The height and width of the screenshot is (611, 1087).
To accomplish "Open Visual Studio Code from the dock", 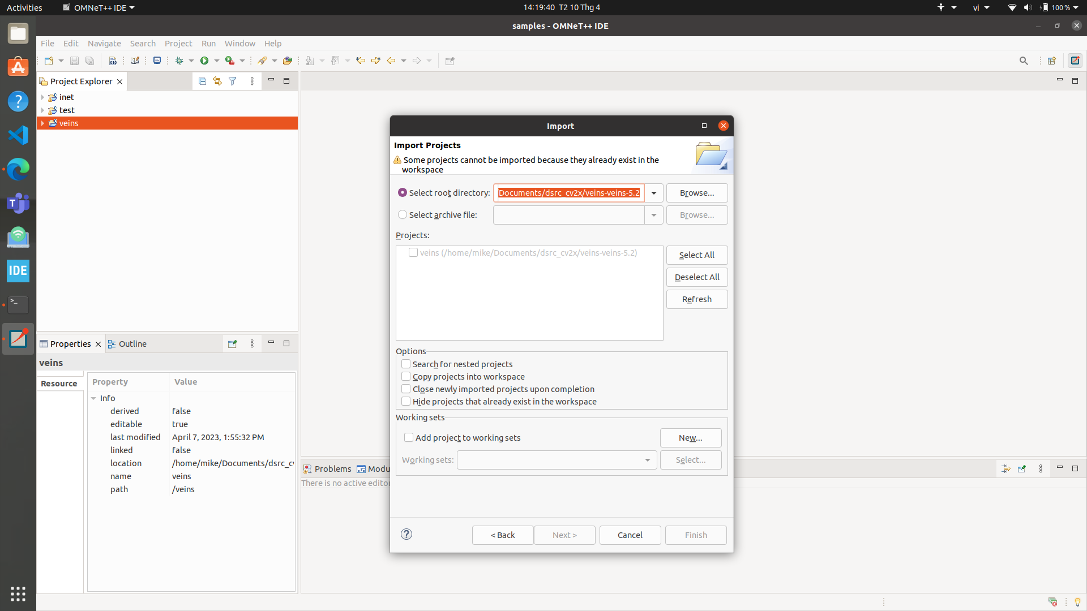I will pos(18,135).
